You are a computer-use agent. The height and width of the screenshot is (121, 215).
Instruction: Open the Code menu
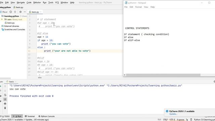pyautogui.click(x=29, y=2)
